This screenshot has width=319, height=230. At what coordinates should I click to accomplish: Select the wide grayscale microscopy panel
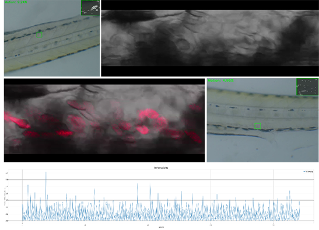coord(210,38)
